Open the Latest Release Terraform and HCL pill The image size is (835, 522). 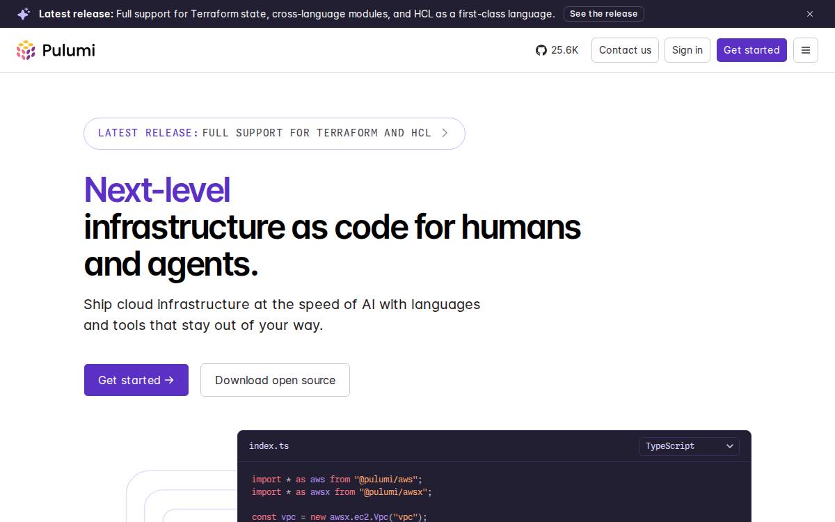(x=274, y=133)
